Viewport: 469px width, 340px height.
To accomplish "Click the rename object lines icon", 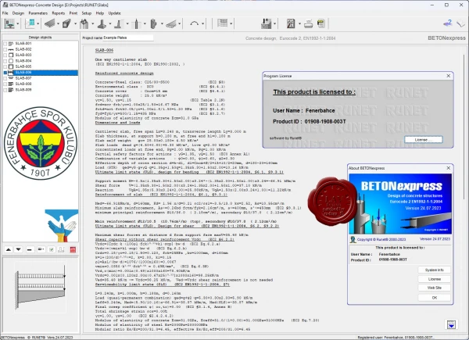I will coord(41,249).
